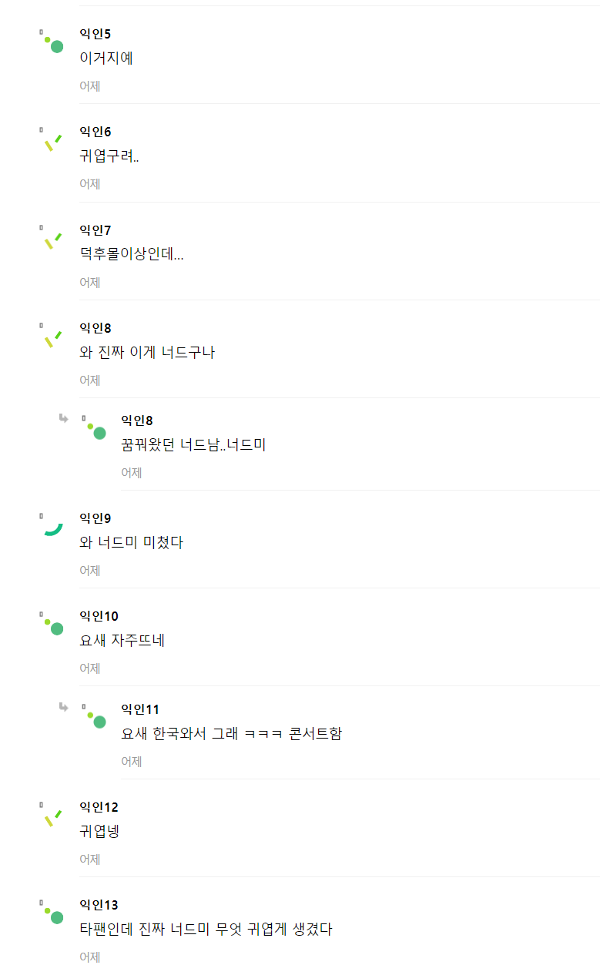Click the reply arrow before 익인11's reply
Screen dimensions: 600x965
pyautogui.click(x=64, y=706)
